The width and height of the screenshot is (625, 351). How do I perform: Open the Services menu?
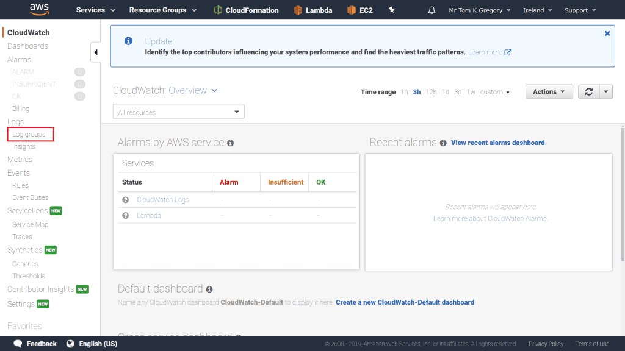point(95,10)
